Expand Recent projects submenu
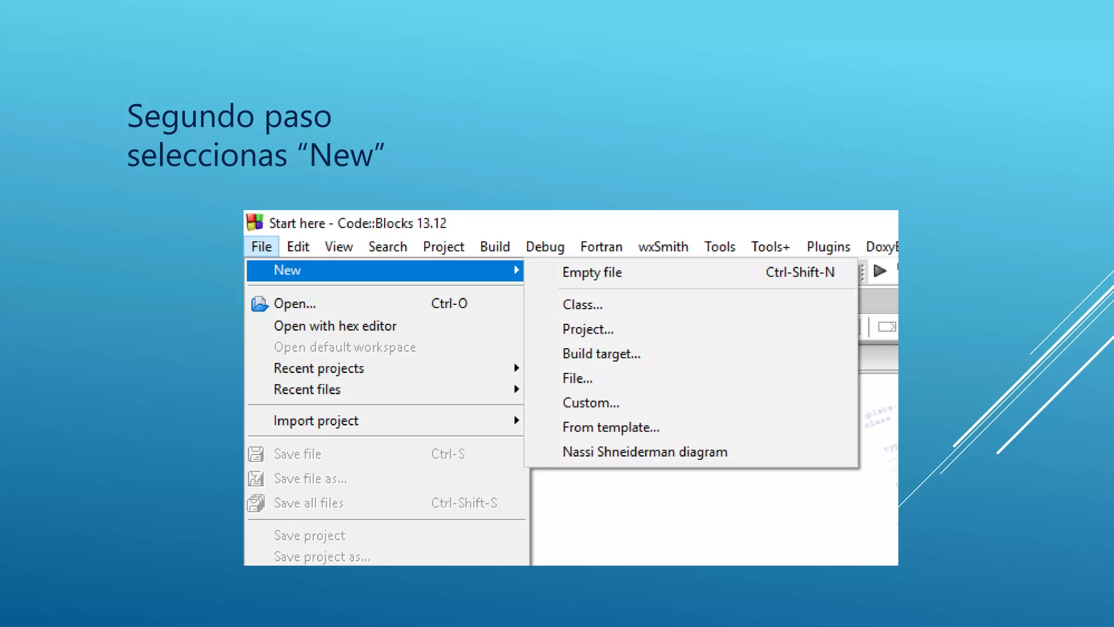The width and height of the screenshot is (1114, 627). (x=385, y=368)
